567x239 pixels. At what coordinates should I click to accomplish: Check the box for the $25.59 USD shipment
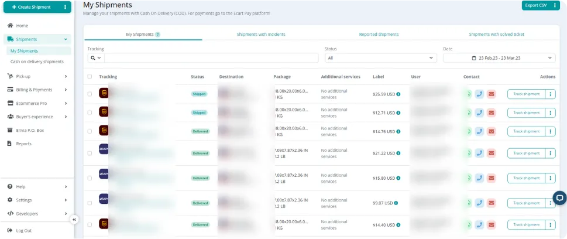[x=90, y=94]
